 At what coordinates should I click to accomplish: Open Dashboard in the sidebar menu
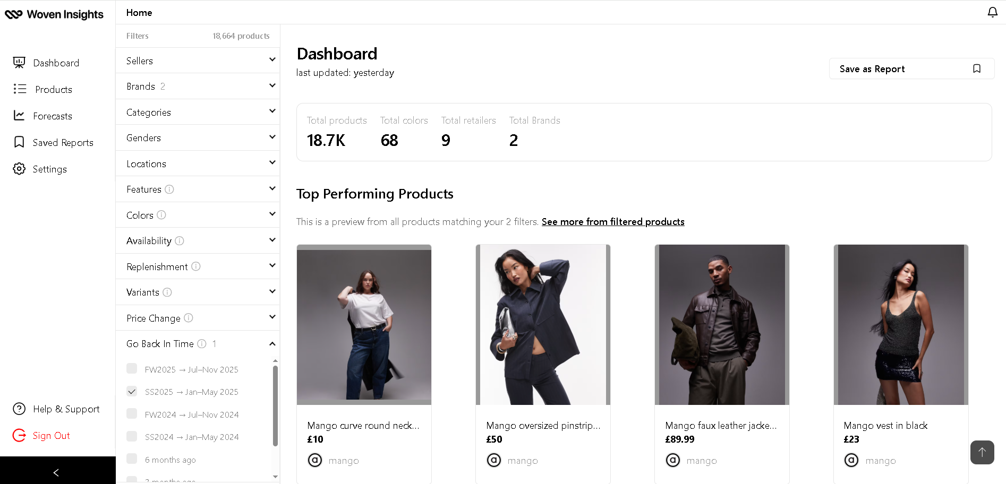[x=56, y=63]
